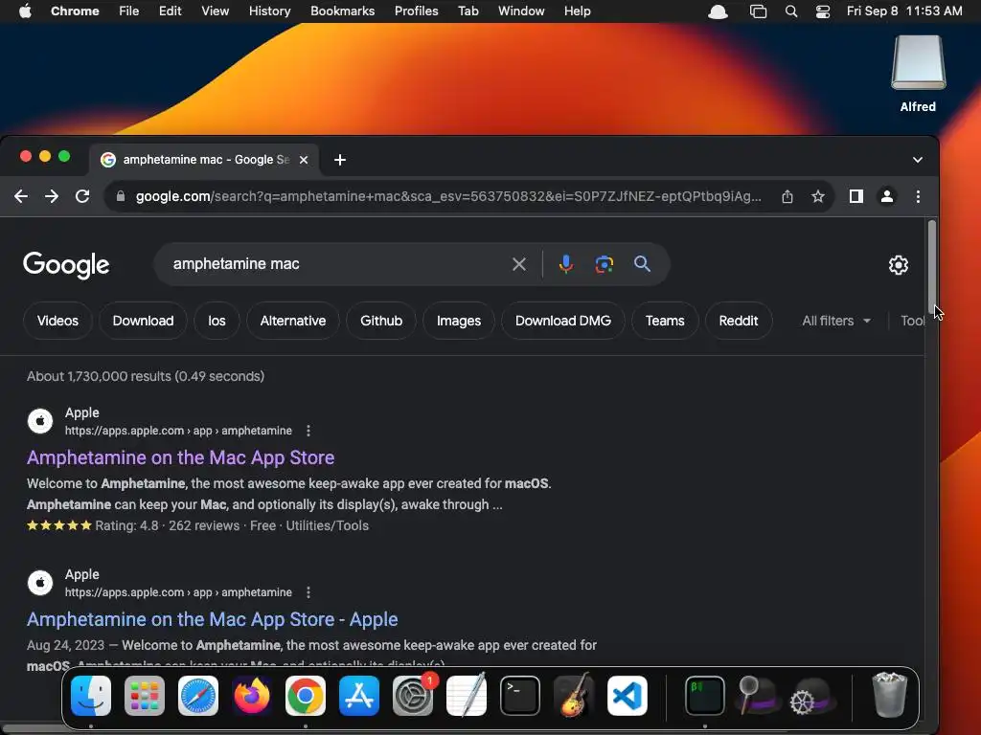The width and height of the screenshot is (981, 735).
Task: Open the History menu
Action: click(x=269, y=11)
